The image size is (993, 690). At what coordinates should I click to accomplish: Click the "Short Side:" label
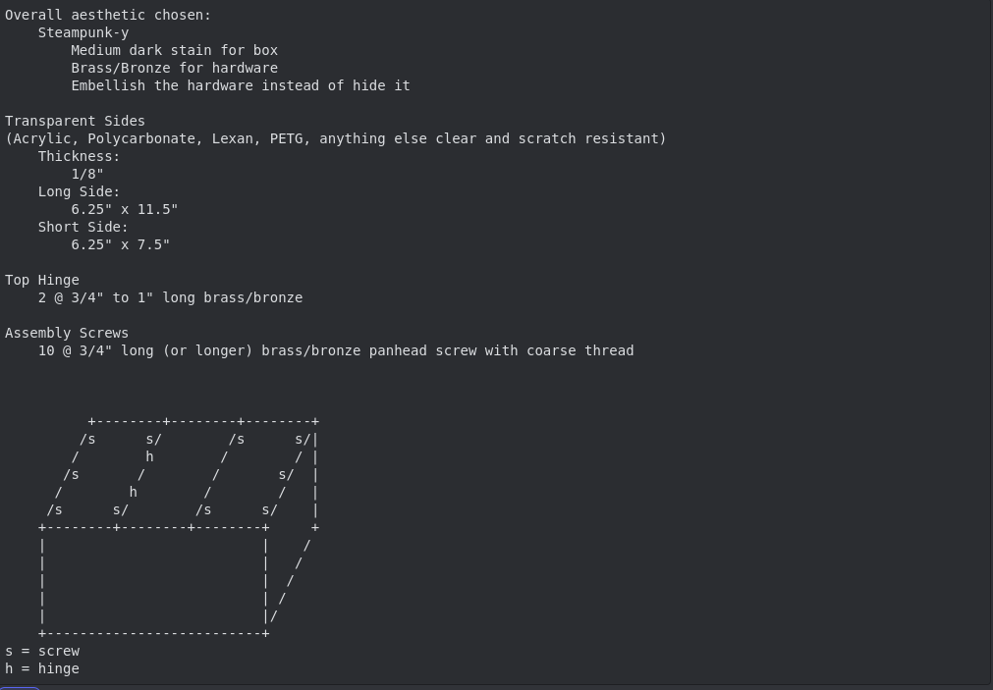pos(83,227)
